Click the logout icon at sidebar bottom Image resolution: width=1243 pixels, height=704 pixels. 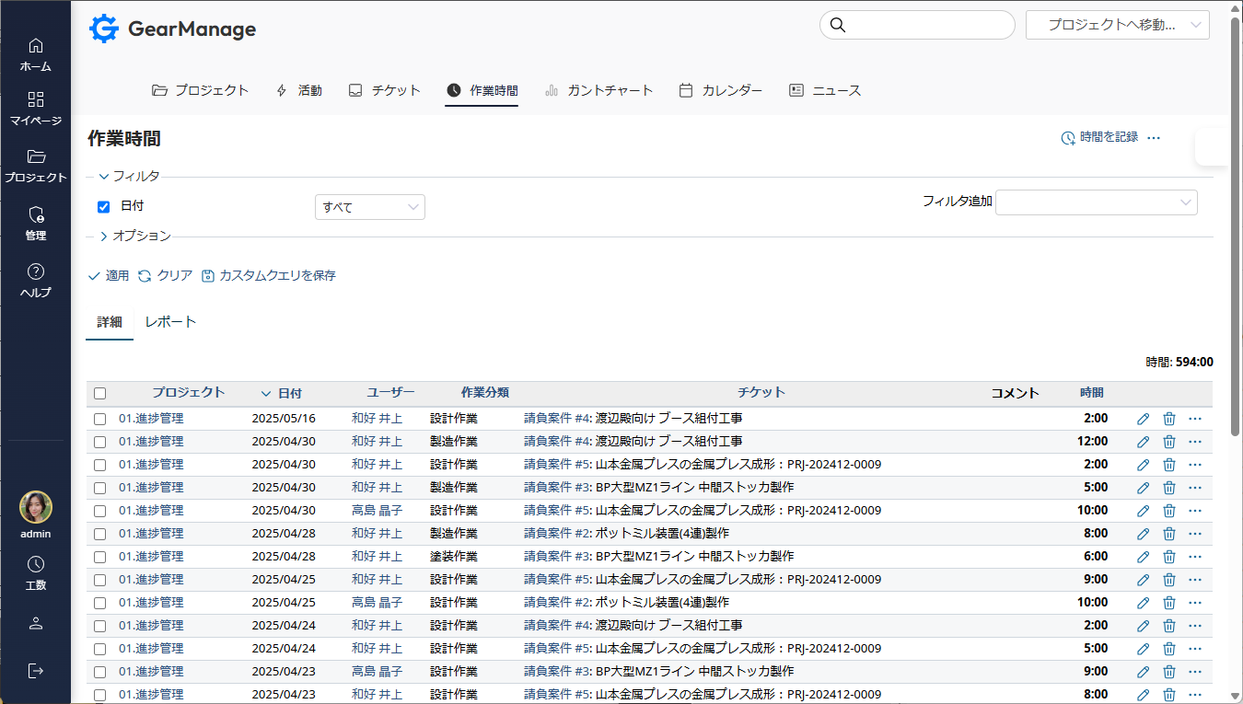(x=35, y=671)
